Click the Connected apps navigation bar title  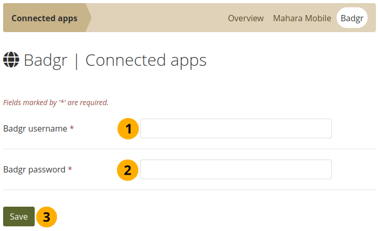click(x=45, y=18)
